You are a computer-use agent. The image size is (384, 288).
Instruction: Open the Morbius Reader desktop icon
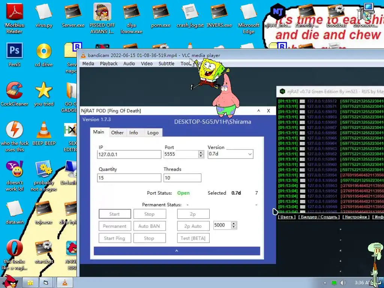[15, 18]
